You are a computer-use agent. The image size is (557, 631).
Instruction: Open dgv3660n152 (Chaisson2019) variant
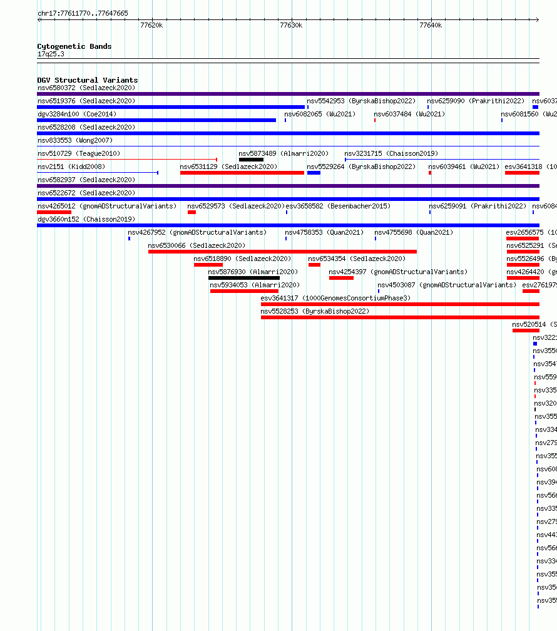(x=86, y=219)
